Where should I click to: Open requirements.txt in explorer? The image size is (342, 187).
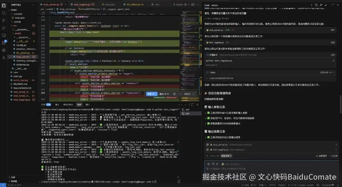22,88
